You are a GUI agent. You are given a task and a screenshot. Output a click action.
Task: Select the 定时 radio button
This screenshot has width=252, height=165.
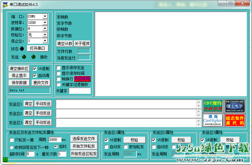pyautogui.click(x=56, y=147)
